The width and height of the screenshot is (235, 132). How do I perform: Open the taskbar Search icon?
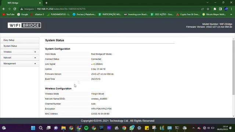(41, 128)
